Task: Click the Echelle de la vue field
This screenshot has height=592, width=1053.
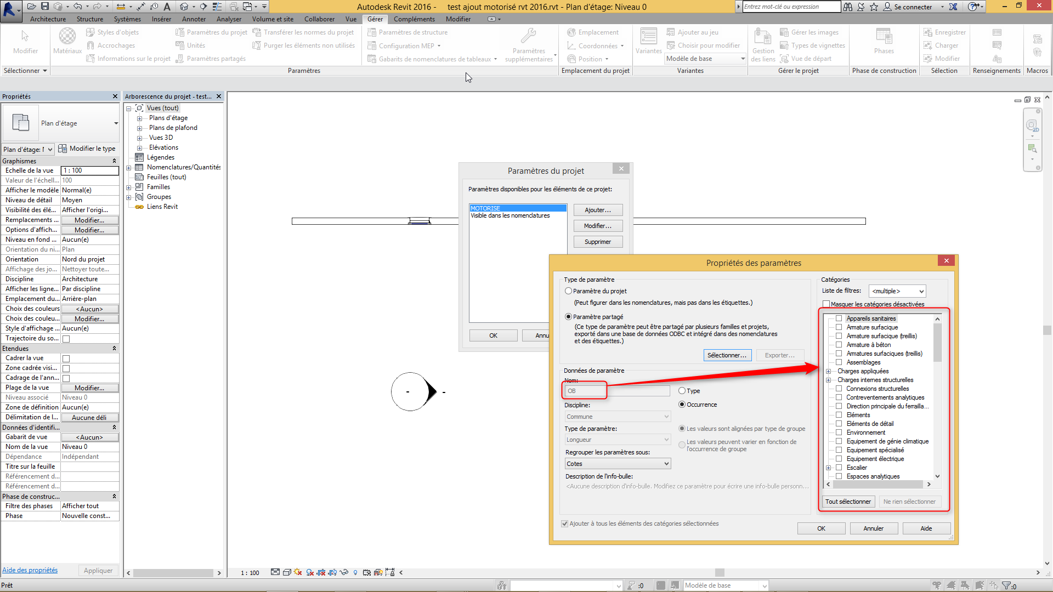Action: [x=89, y=170]
